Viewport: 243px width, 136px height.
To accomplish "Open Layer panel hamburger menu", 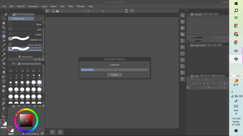I will [188, 76].
